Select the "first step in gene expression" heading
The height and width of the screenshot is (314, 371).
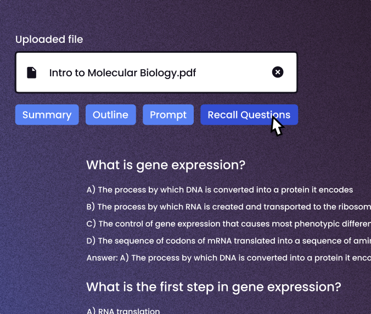[x=213, y=287]
